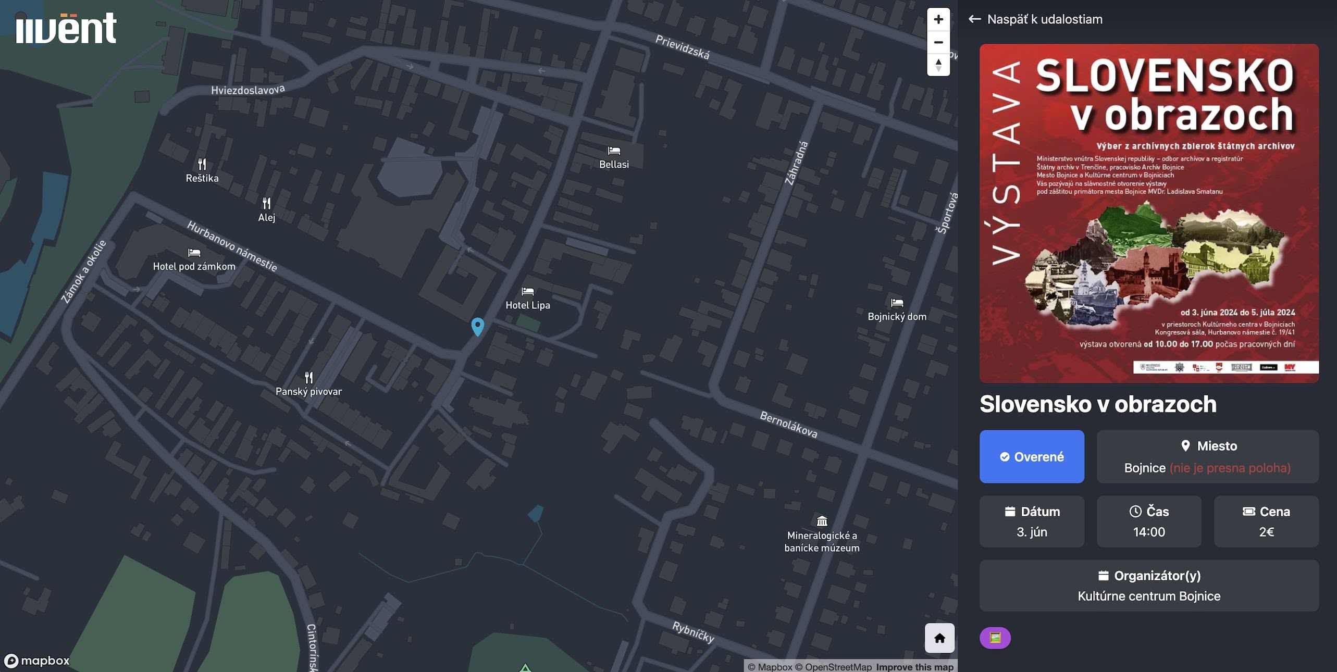Open the iivent logo home link
The image size is (1337, 672).
[66, 28]
